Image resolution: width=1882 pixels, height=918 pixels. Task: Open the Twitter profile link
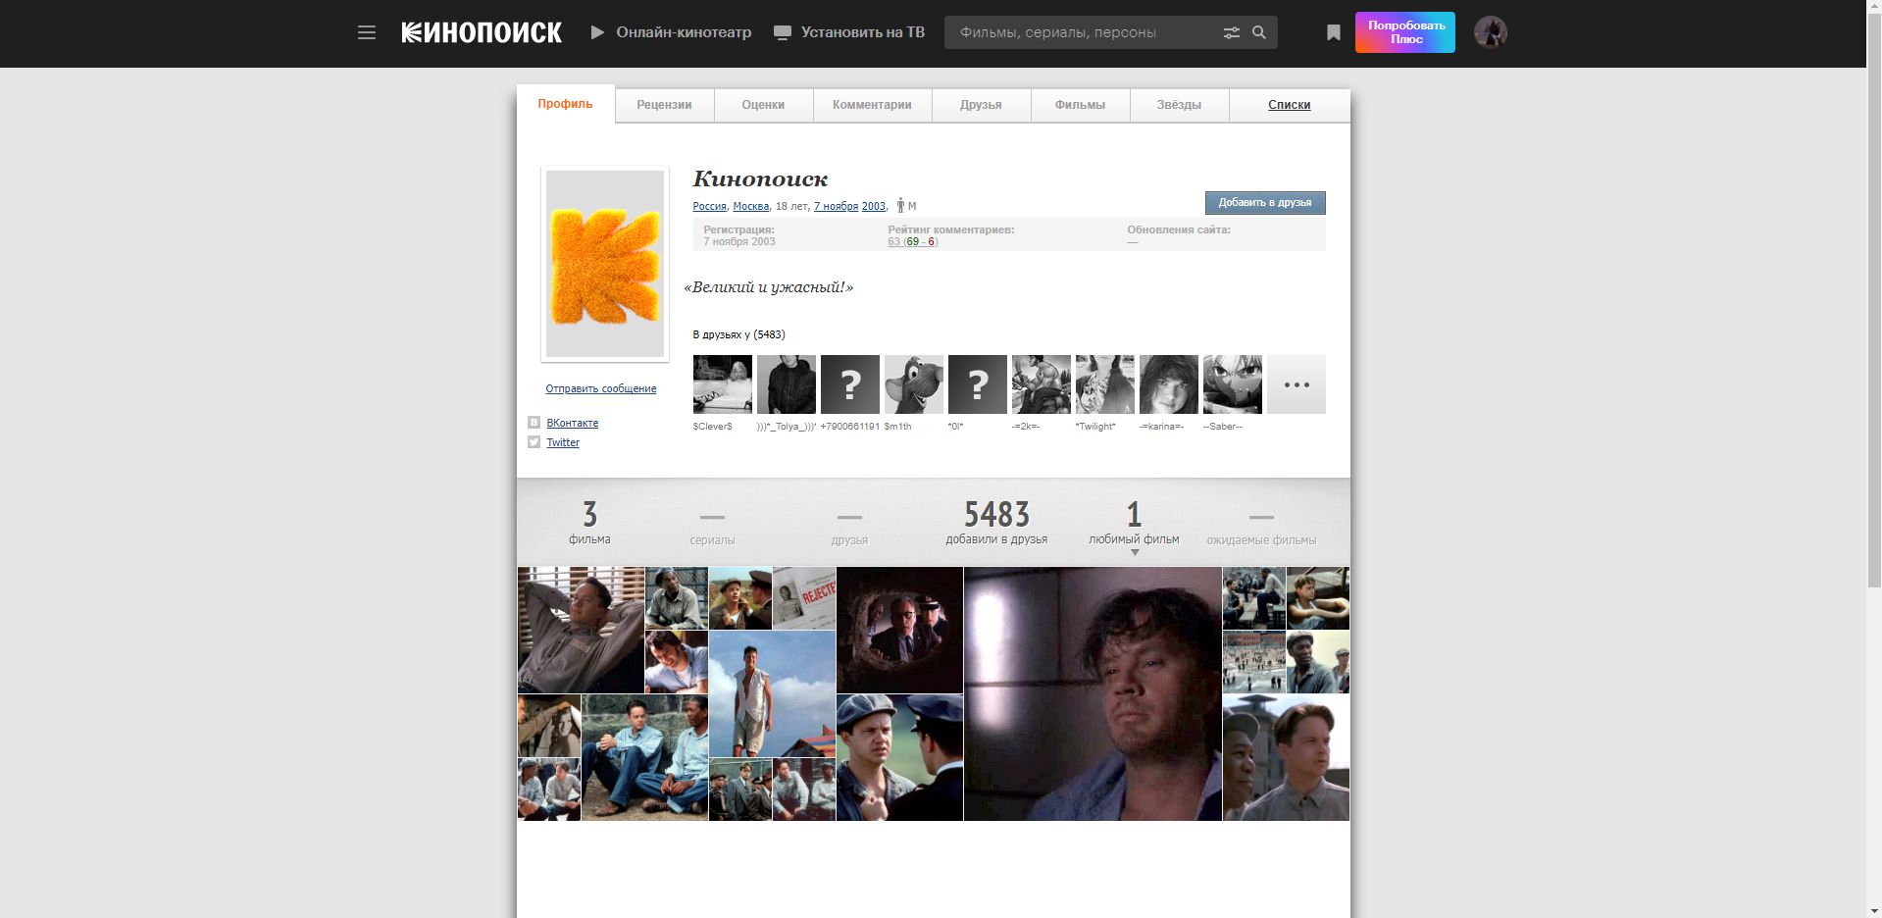coord(563,442)
